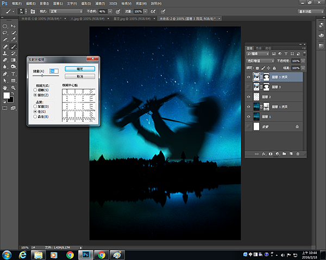Select the Brush tool in the toolbox
This screenshot has width=326, height=260.
(14, 47)
